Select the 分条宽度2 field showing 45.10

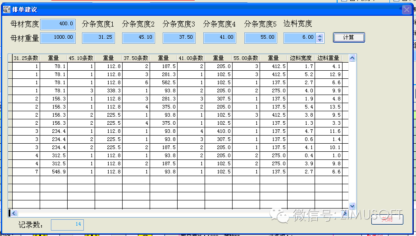[139, 38]
